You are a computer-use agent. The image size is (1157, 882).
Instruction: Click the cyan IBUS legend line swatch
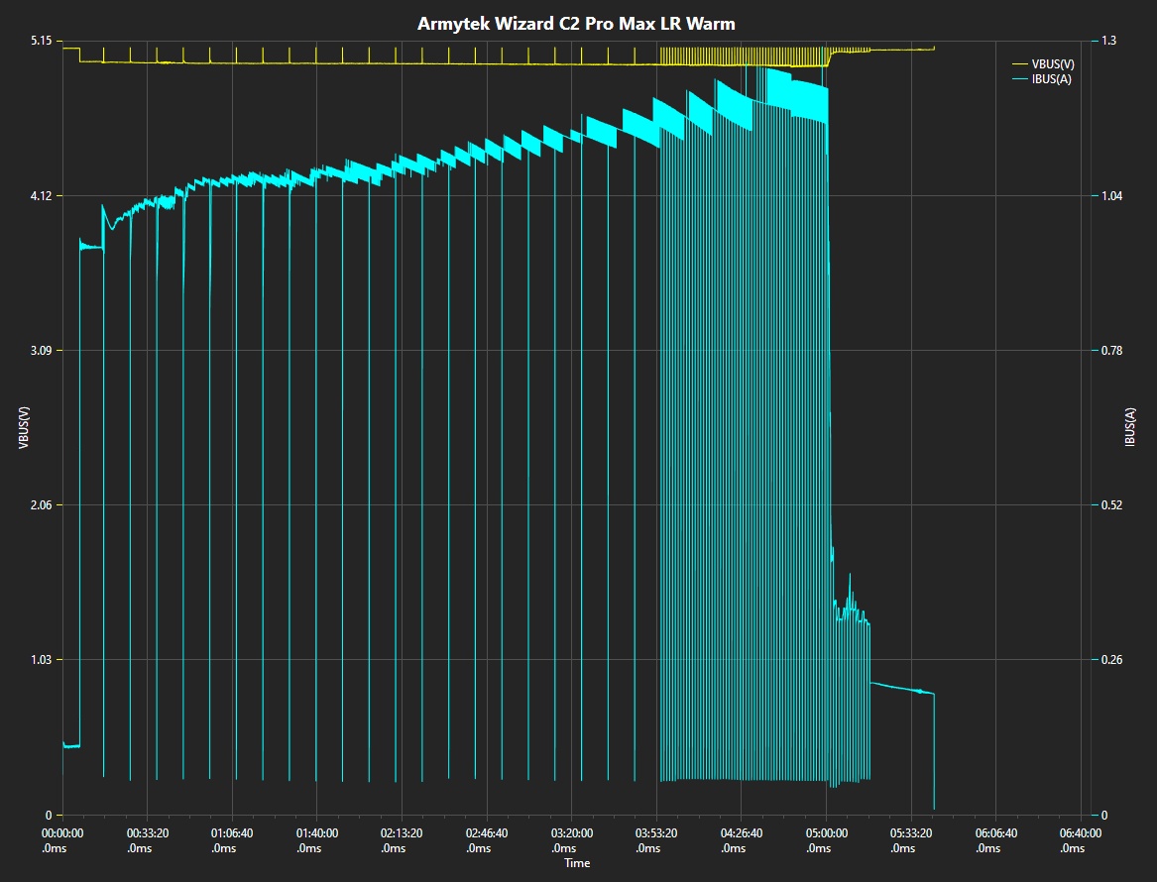point(1020,79)
